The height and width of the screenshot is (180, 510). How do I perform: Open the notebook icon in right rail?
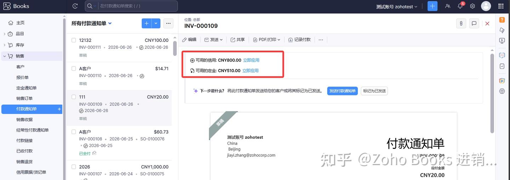(x=502, y=81)
